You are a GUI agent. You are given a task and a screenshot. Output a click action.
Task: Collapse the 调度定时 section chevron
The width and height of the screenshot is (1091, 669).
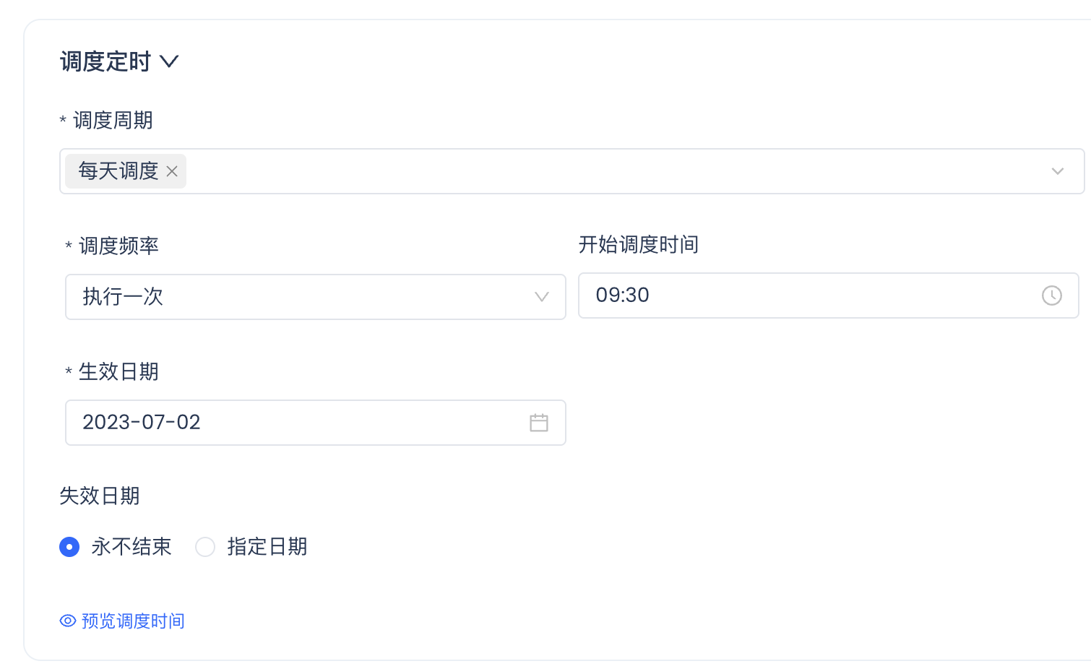click(x=169, y=61)
